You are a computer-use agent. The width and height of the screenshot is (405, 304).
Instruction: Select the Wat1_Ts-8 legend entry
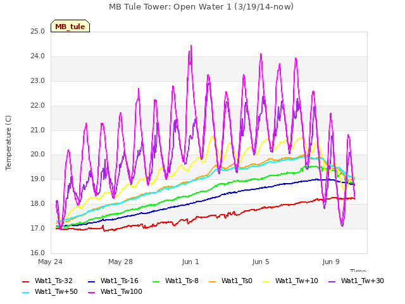(x=175, y=281)
